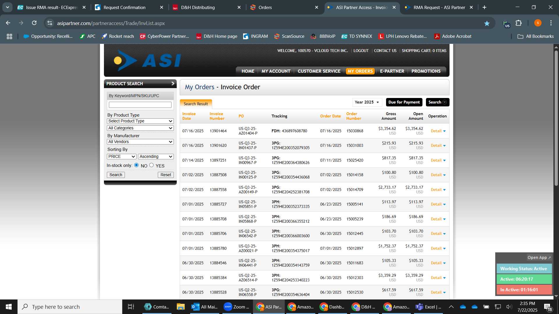Click the CONTACT US link
This screenshot has width=559, height=314.
385,51
